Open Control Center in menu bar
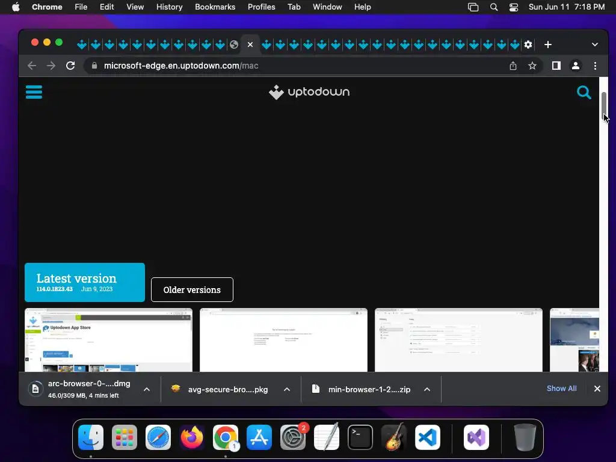This screenshot has width=616, height=462. tap(514, 7)
